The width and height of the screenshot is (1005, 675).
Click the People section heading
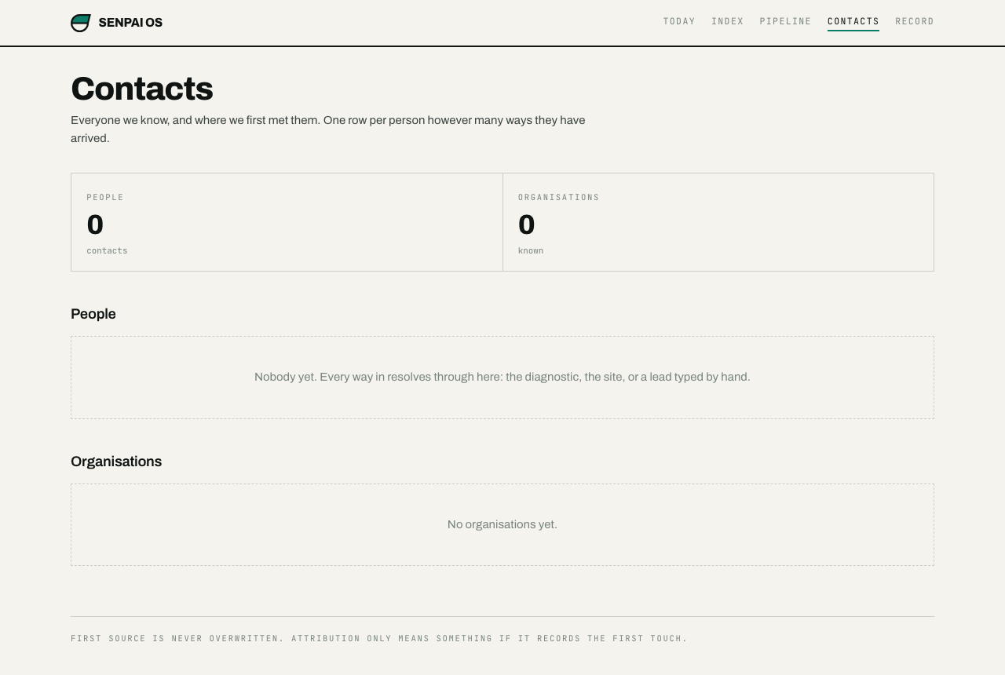click(93, 314)
